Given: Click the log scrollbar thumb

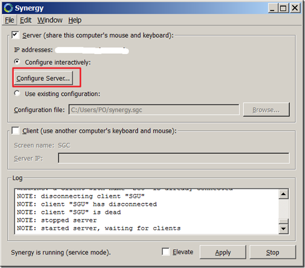Looking at the screenshot, I should pos(283,221).
